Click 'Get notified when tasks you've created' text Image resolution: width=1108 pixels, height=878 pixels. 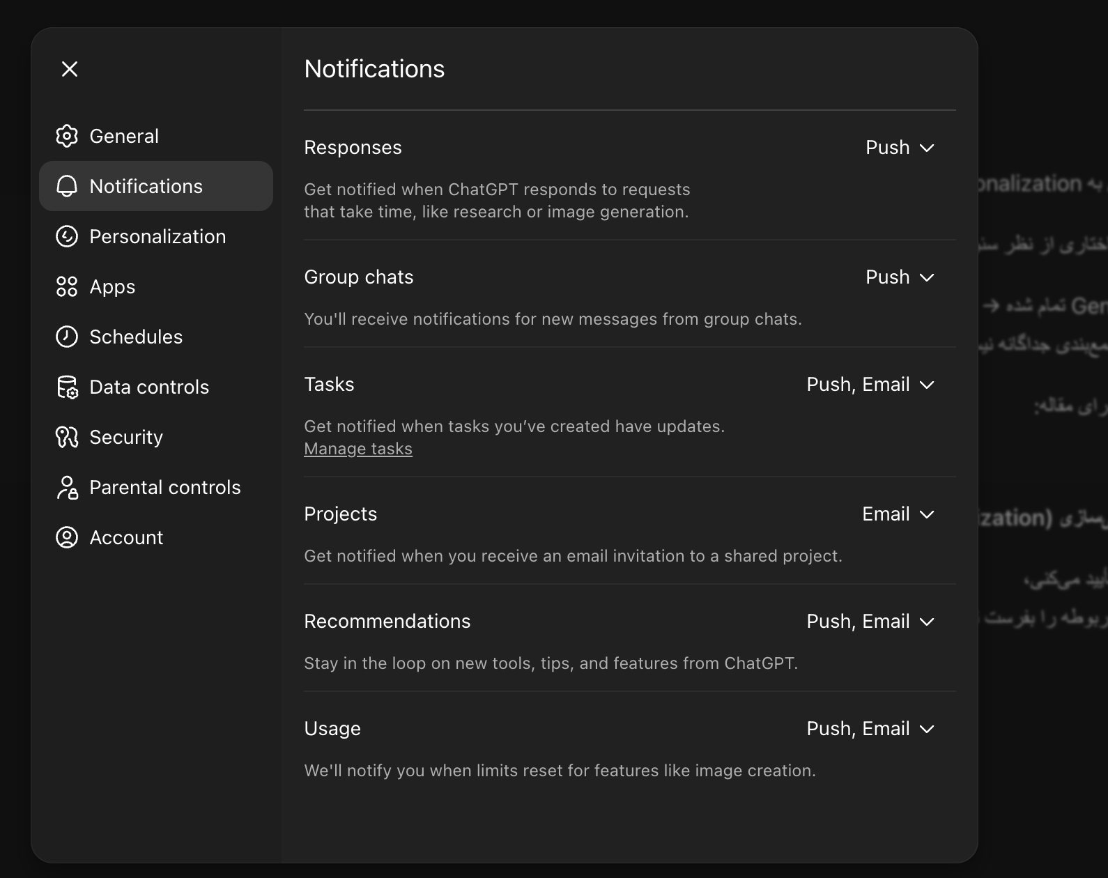[514, 426]
